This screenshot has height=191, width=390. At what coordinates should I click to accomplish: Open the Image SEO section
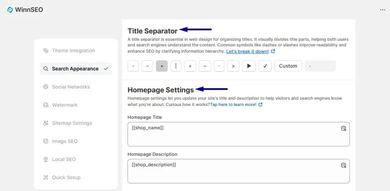(76, 141)
